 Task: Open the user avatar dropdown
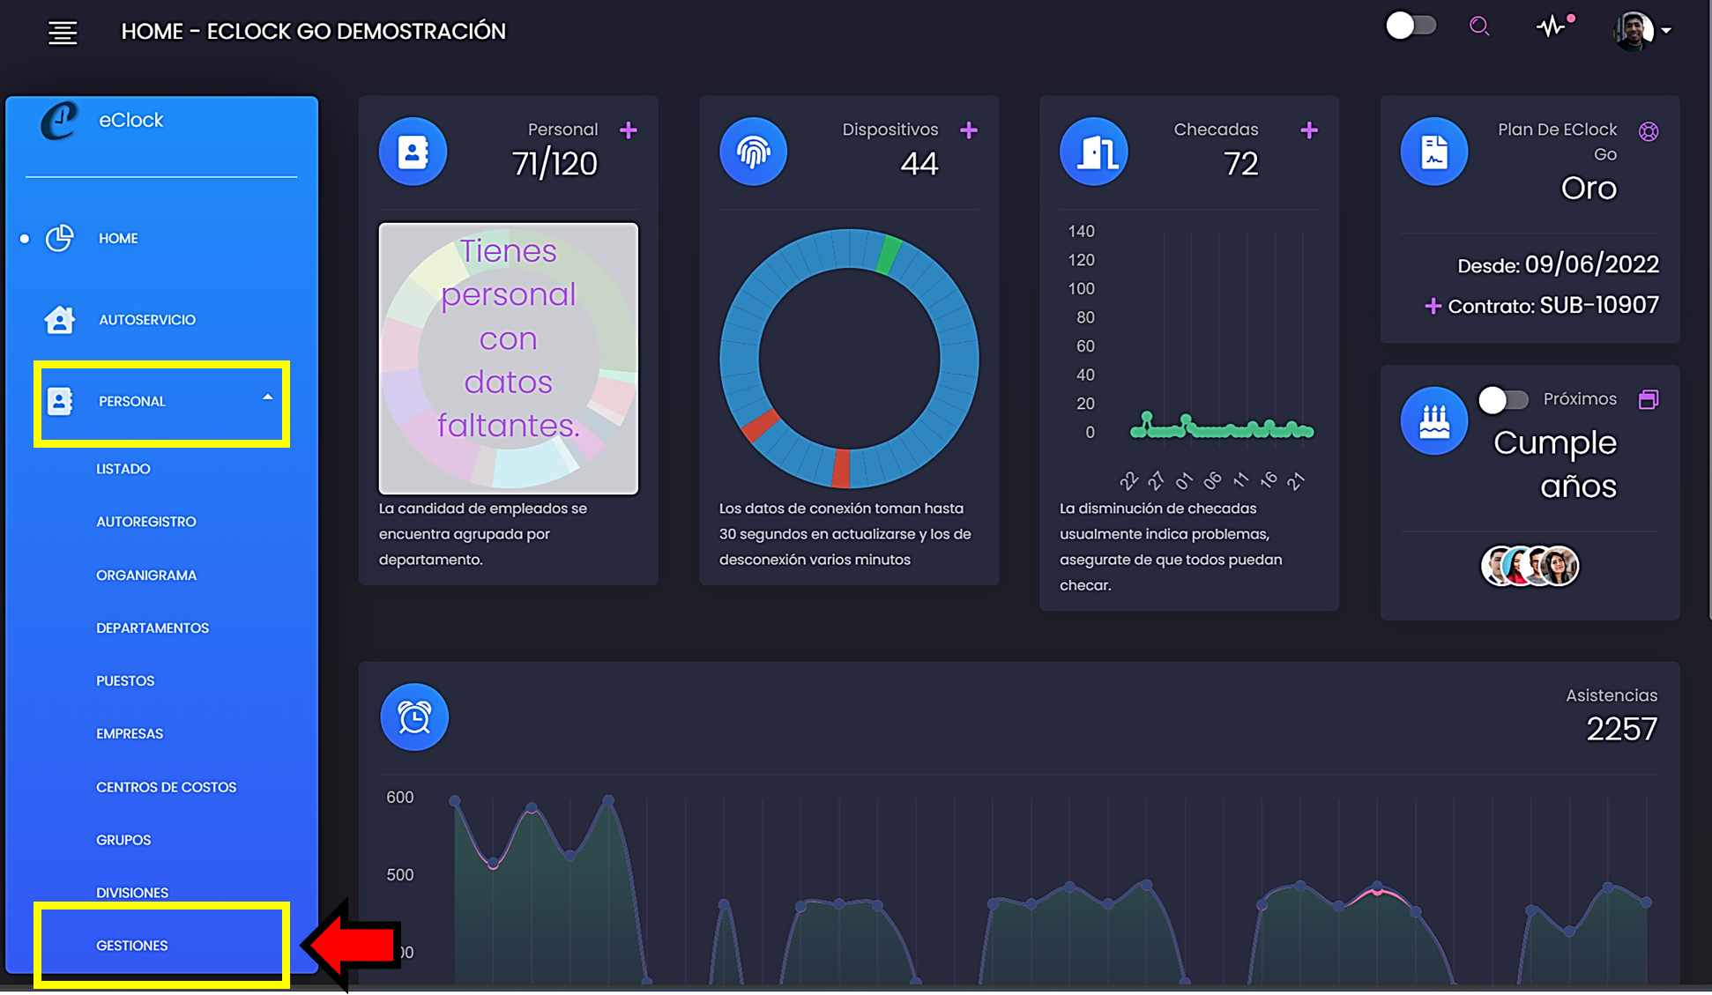(1641, 31)
